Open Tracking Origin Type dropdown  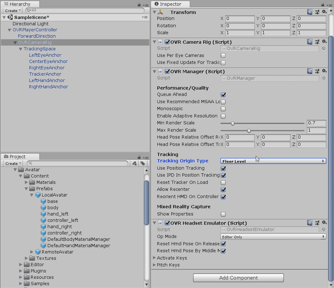[x=273, y=161]
